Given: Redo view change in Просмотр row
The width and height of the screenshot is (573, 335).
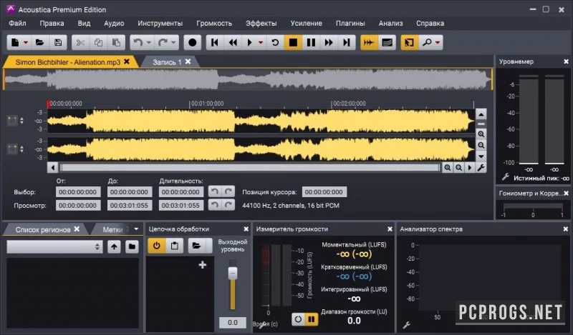Looking at the screenshot, I should click(x=228, y=205).
